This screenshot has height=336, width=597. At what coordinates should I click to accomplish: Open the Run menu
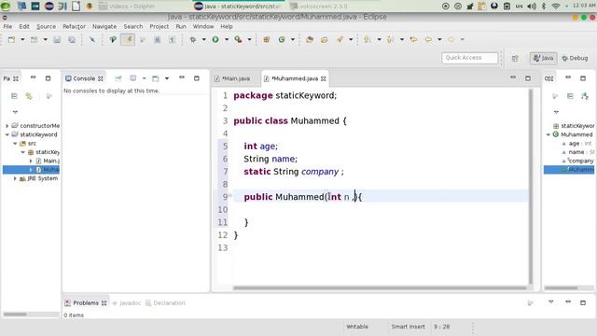click(181, 27)
